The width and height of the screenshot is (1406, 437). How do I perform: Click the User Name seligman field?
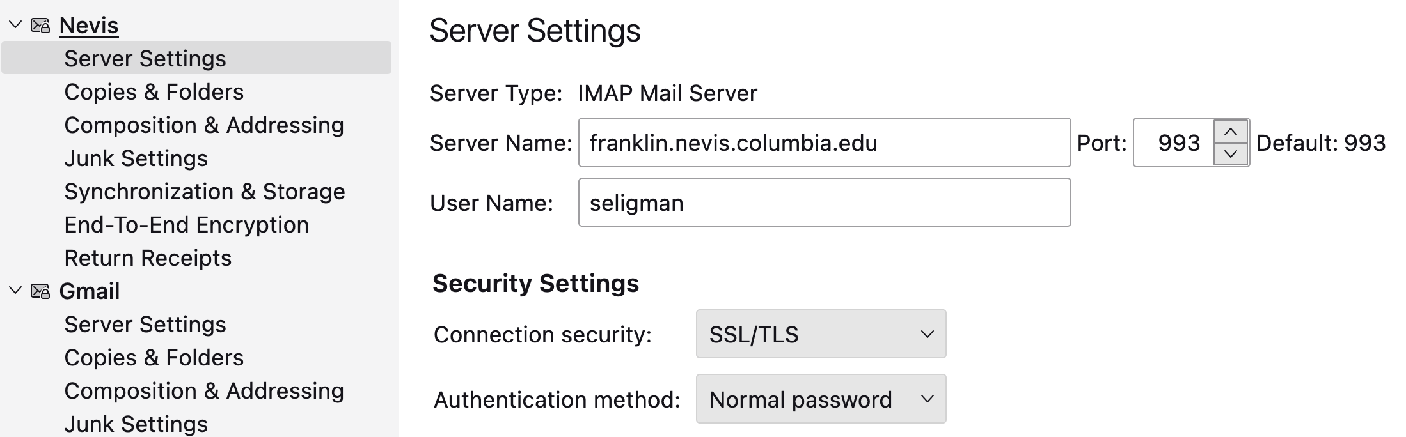(824, 202)
